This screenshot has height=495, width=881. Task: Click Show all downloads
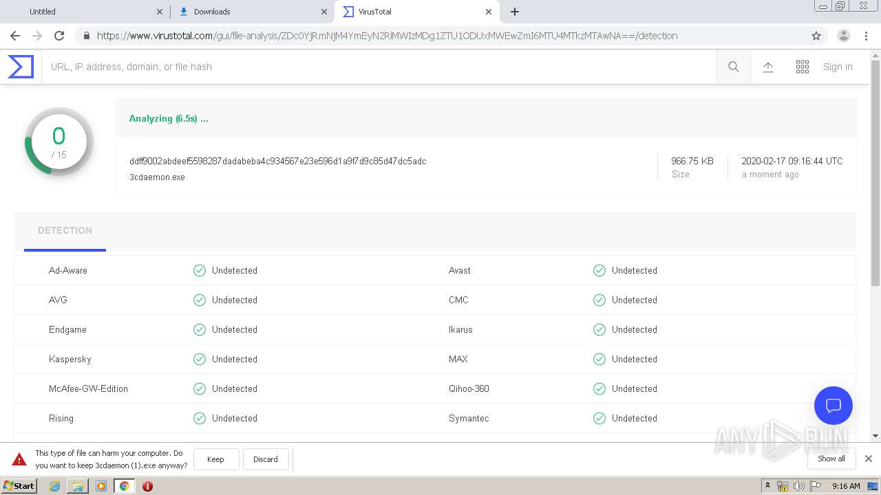pyautogui.click(x=831, y=459)
